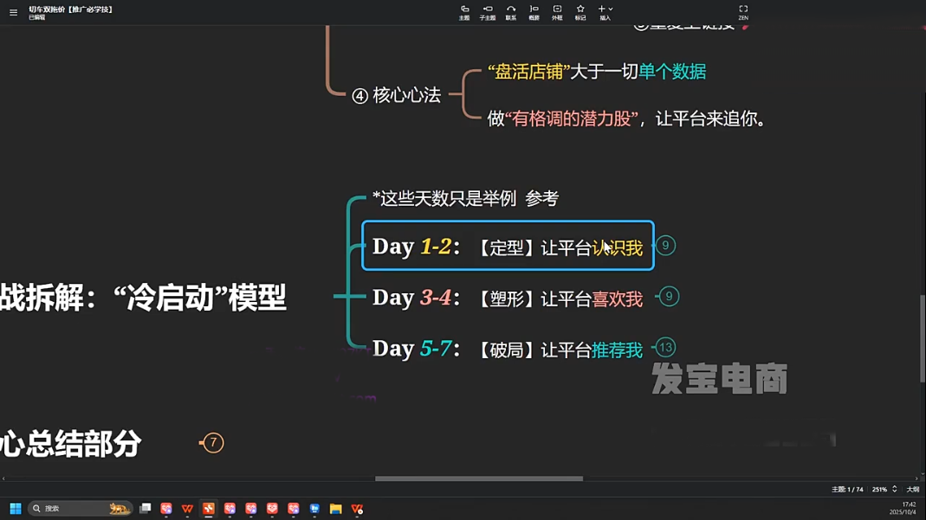Image resolution: width=926 pixels, height=520 pixels.
Task: Insert a subtopic using 子主题 icon
Action: (x=488, y=12)
